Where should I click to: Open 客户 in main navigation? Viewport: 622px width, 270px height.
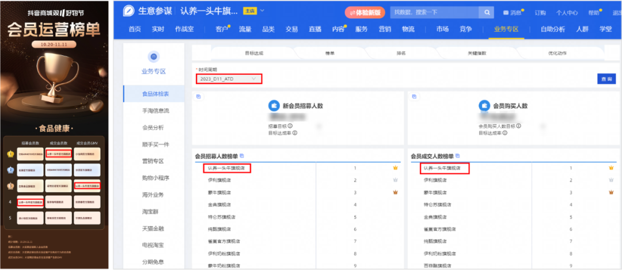(222, 29)
